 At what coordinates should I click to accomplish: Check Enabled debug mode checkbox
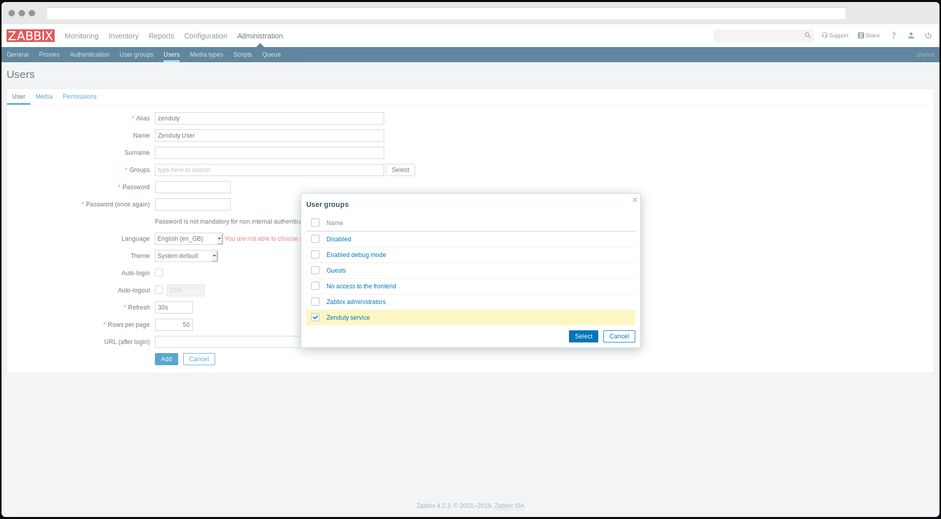pyautogui.click(x=315, y=254)
